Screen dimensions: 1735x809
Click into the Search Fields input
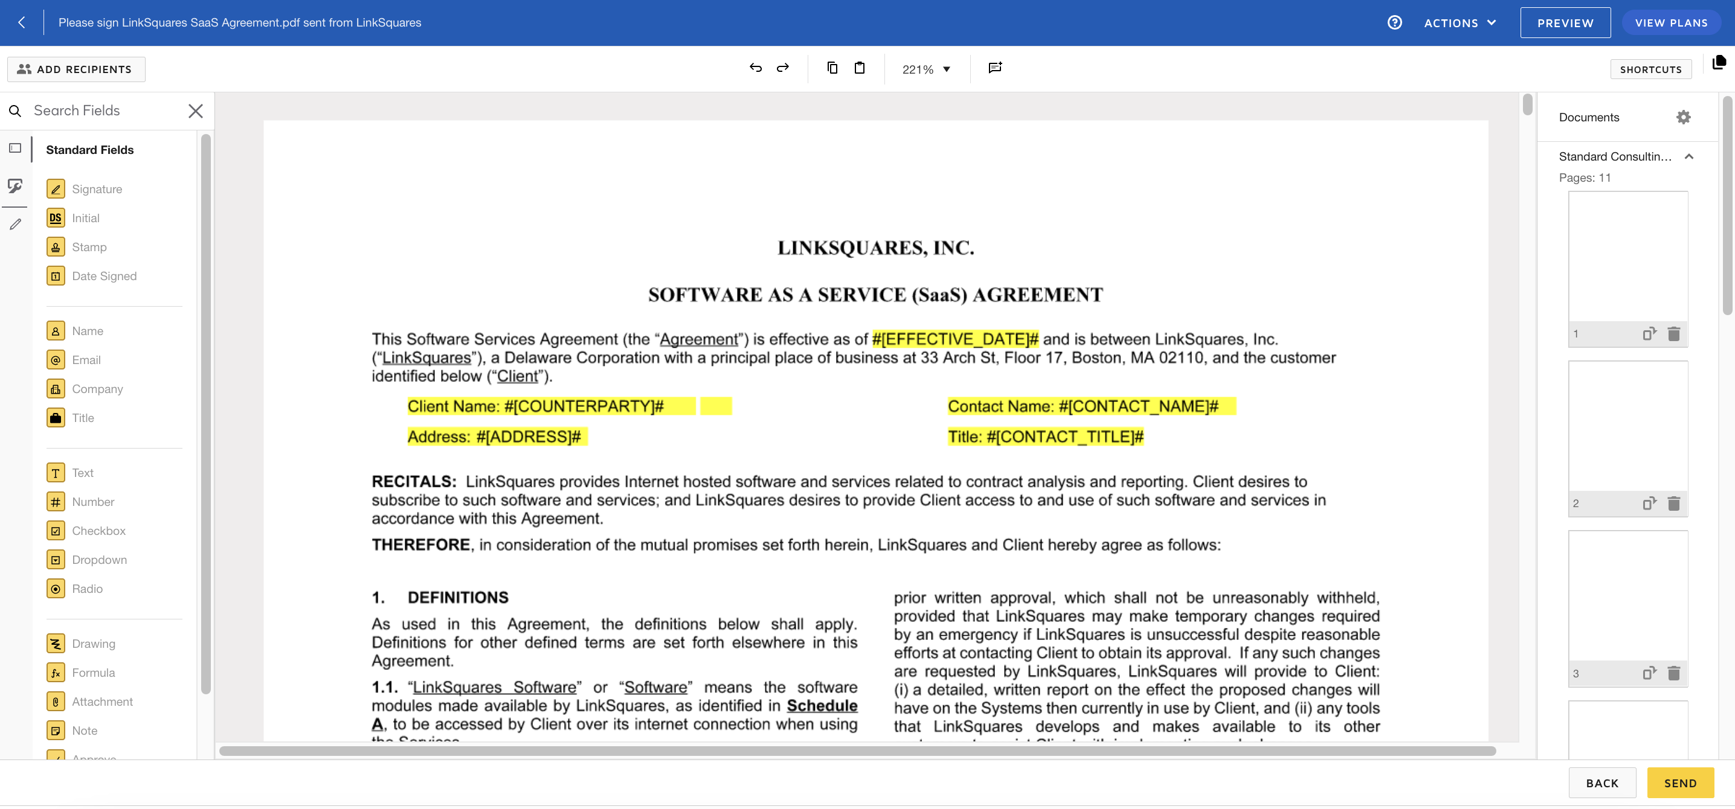click(x=105, y=110)
